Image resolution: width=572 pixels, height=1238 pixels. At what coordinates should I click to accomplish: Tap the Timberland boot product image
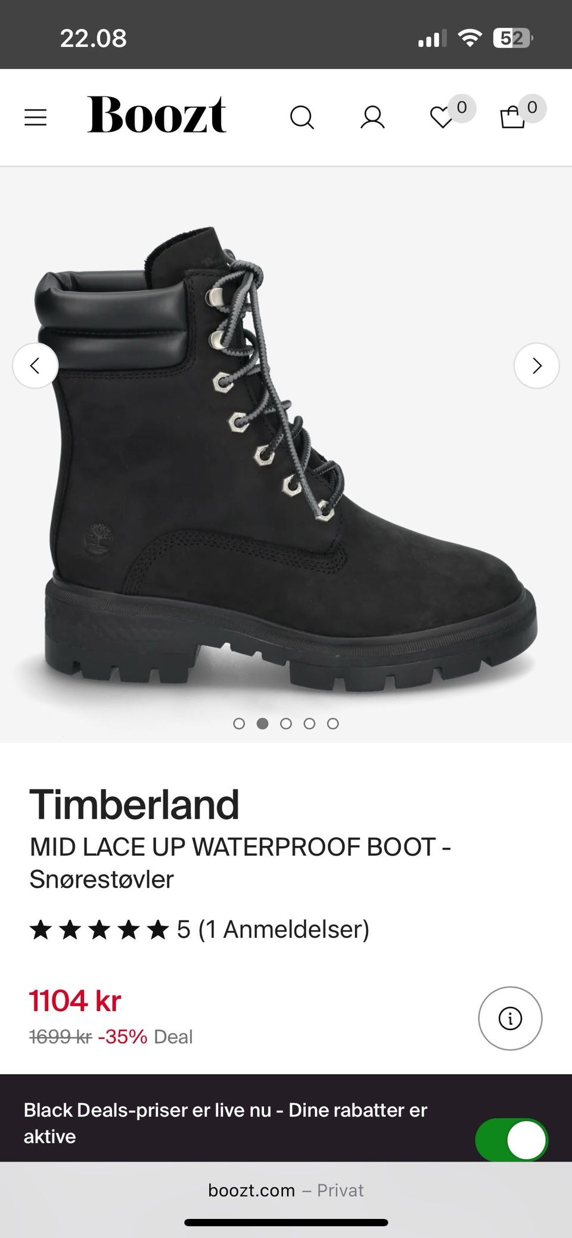pyautogui.click(x=286, y=459)
